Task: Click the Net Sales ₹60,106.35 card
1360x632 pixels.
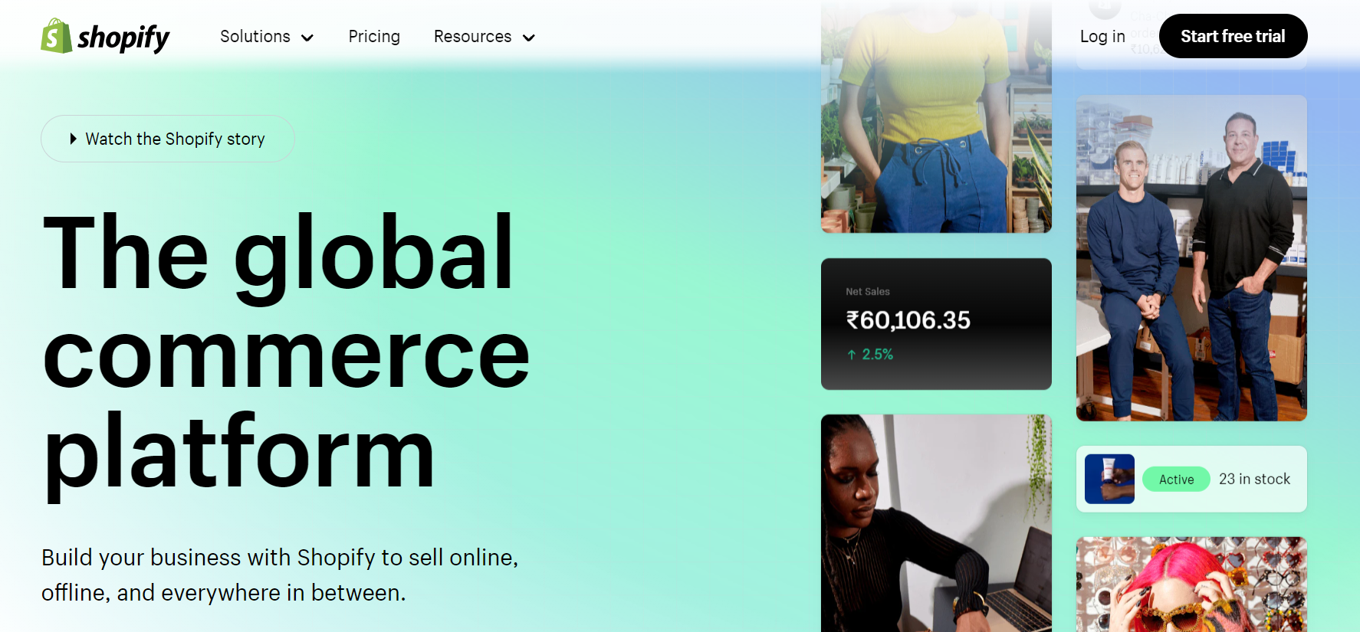Action: pyautogui.click(x=936, y=324)
